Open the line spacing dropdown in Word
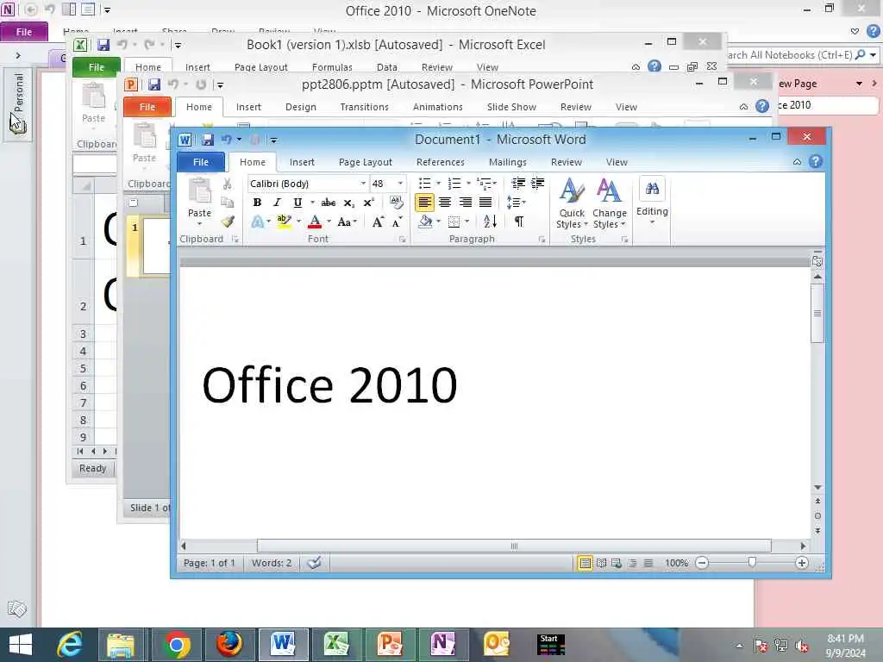Screen dimensions: 883x662 [x=517, y=202]
